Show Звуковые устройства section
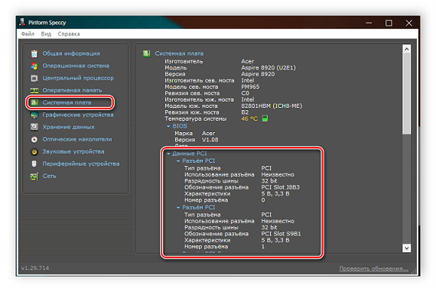The width and height of the screenshot is (436, 292). pyautogui.click(x=73, y=151)
